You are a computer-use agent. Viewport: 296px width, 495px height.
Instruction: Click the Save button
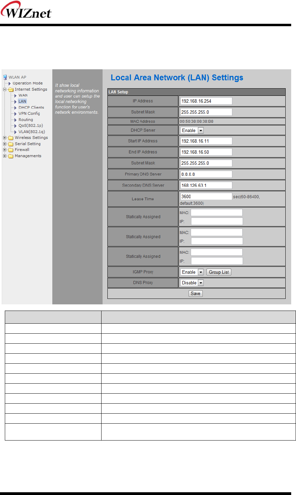pyautogui.click(x=195, y=294)
